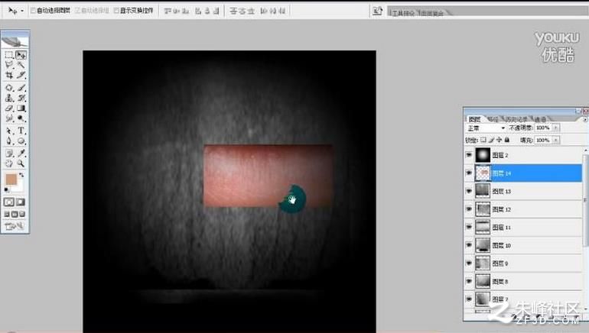589x333 pixels.
Task: Select the Eraser tool
Action: click(x=9, y=108)
